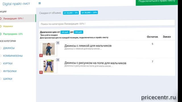
Task: Click the Digital прайс-лист logo
Action: pyautogui.click(x=16, y=4)
